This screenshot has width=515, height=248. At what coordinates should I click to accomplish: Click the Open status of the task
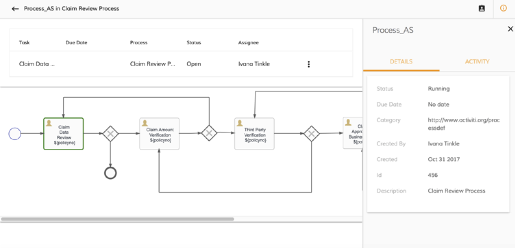(194, 64)
